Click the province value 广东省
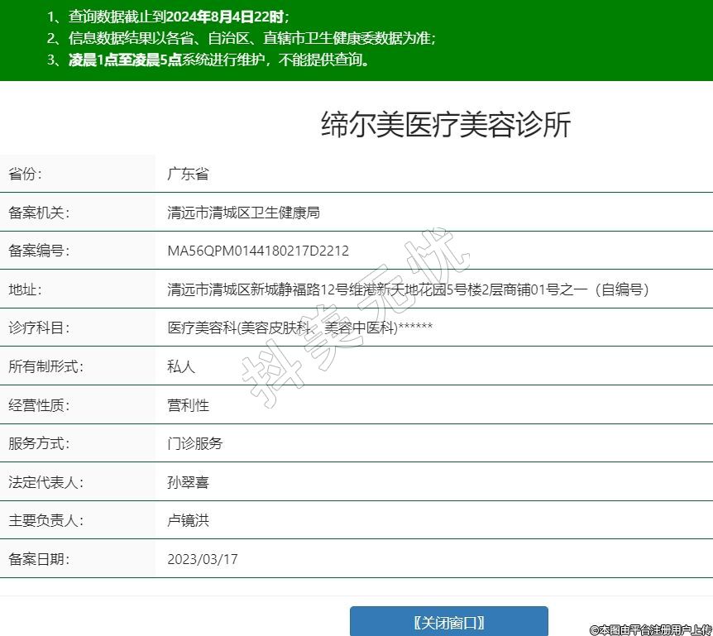713x636 pixels. [188, 175]
